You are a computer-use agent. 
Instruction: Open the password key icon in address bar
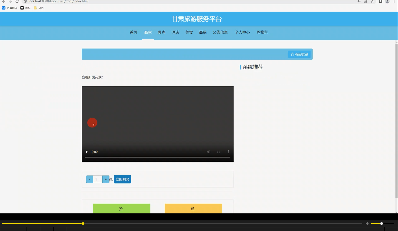[x=359, y=1]
